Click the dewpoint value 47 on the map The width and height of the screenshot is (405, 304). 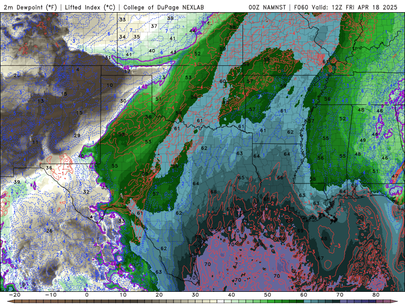click(x=395, y=176)
